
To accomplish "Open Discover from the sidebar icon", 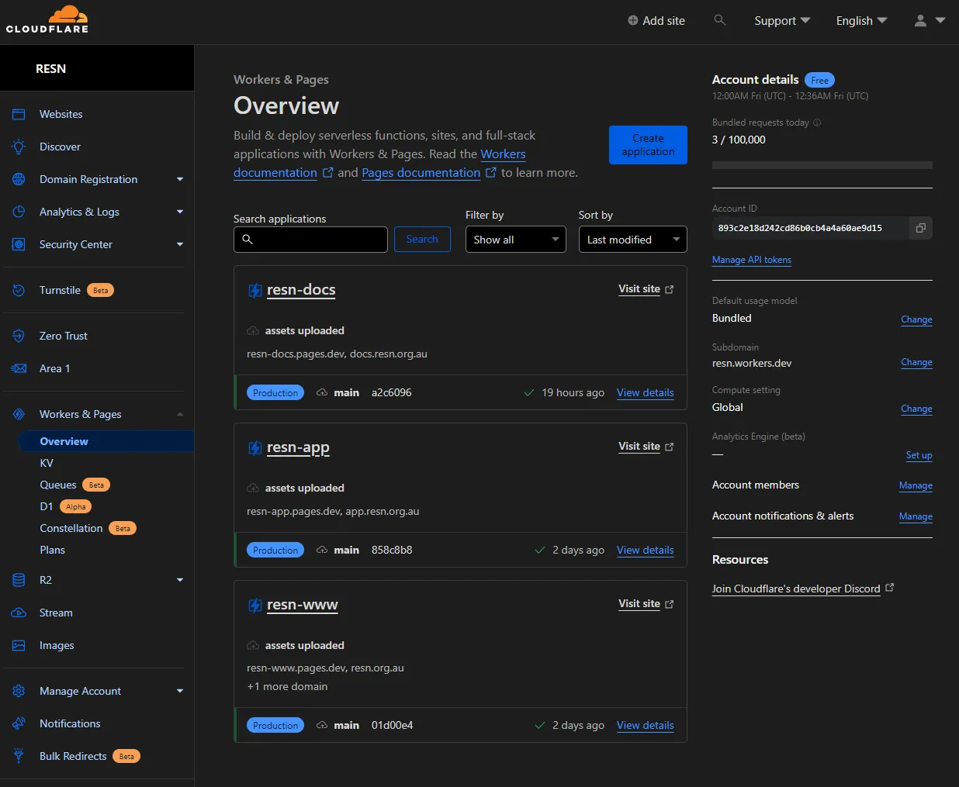I will [x=19, y=147].
